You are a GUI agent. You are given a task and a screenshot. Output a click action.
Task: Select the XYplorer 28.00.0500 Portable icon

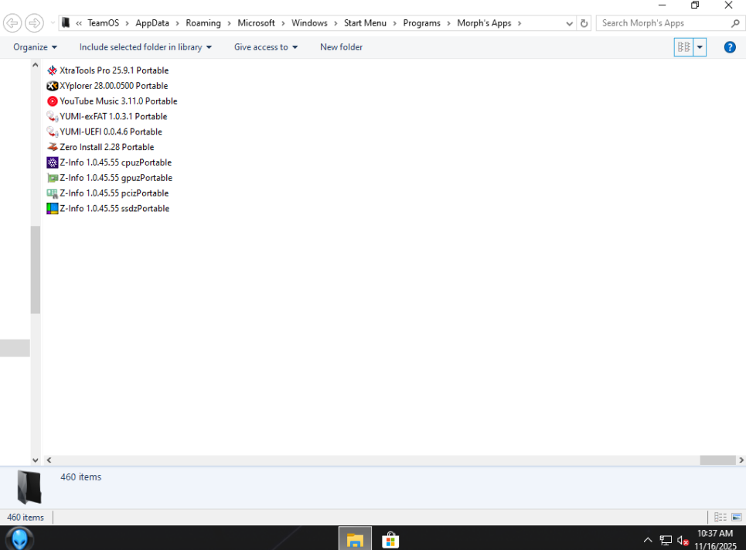pos(53,86)
